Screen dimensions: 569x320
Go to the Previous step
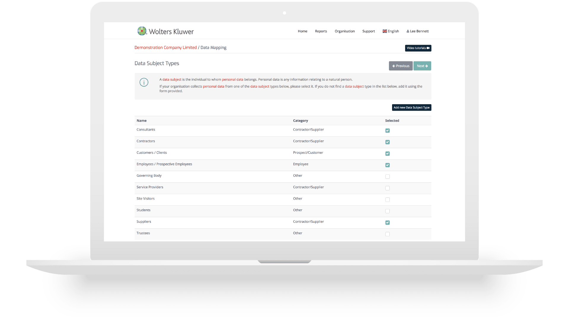[x=401, y=66]
